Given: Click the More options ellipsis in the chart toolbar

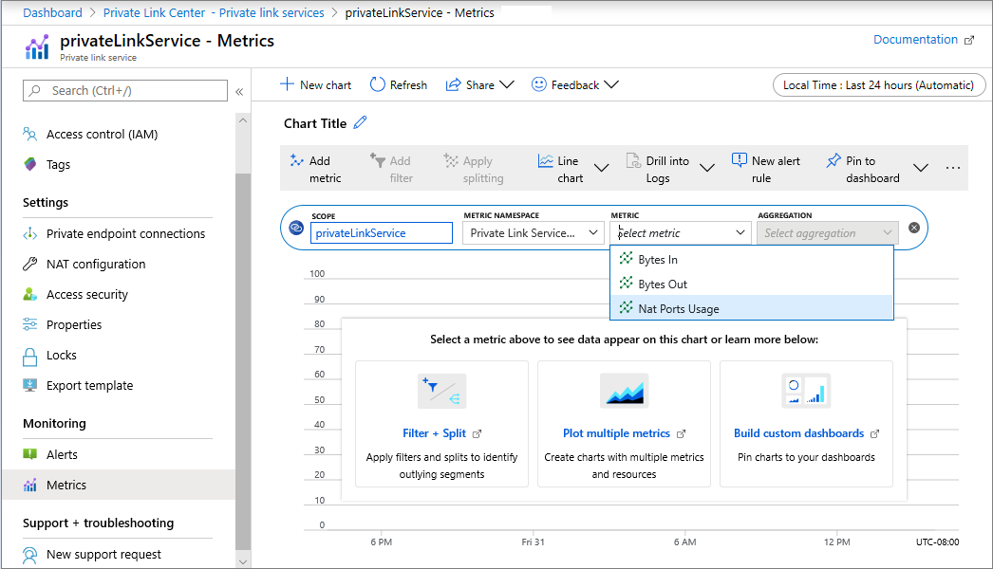Looking at the screenshot, I should 953,168.
